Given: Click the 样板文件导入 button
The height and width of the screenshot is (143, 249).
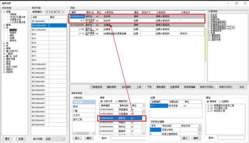Looking at the screenshot, I should 226,87.
